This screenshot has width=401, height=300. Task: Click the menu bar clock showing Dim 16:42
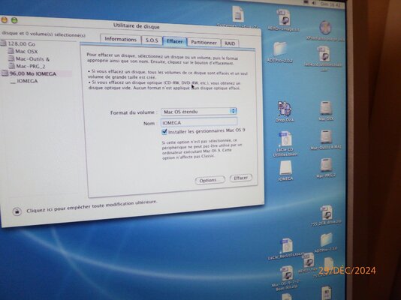pyautogui.click(x=331, y=4)
